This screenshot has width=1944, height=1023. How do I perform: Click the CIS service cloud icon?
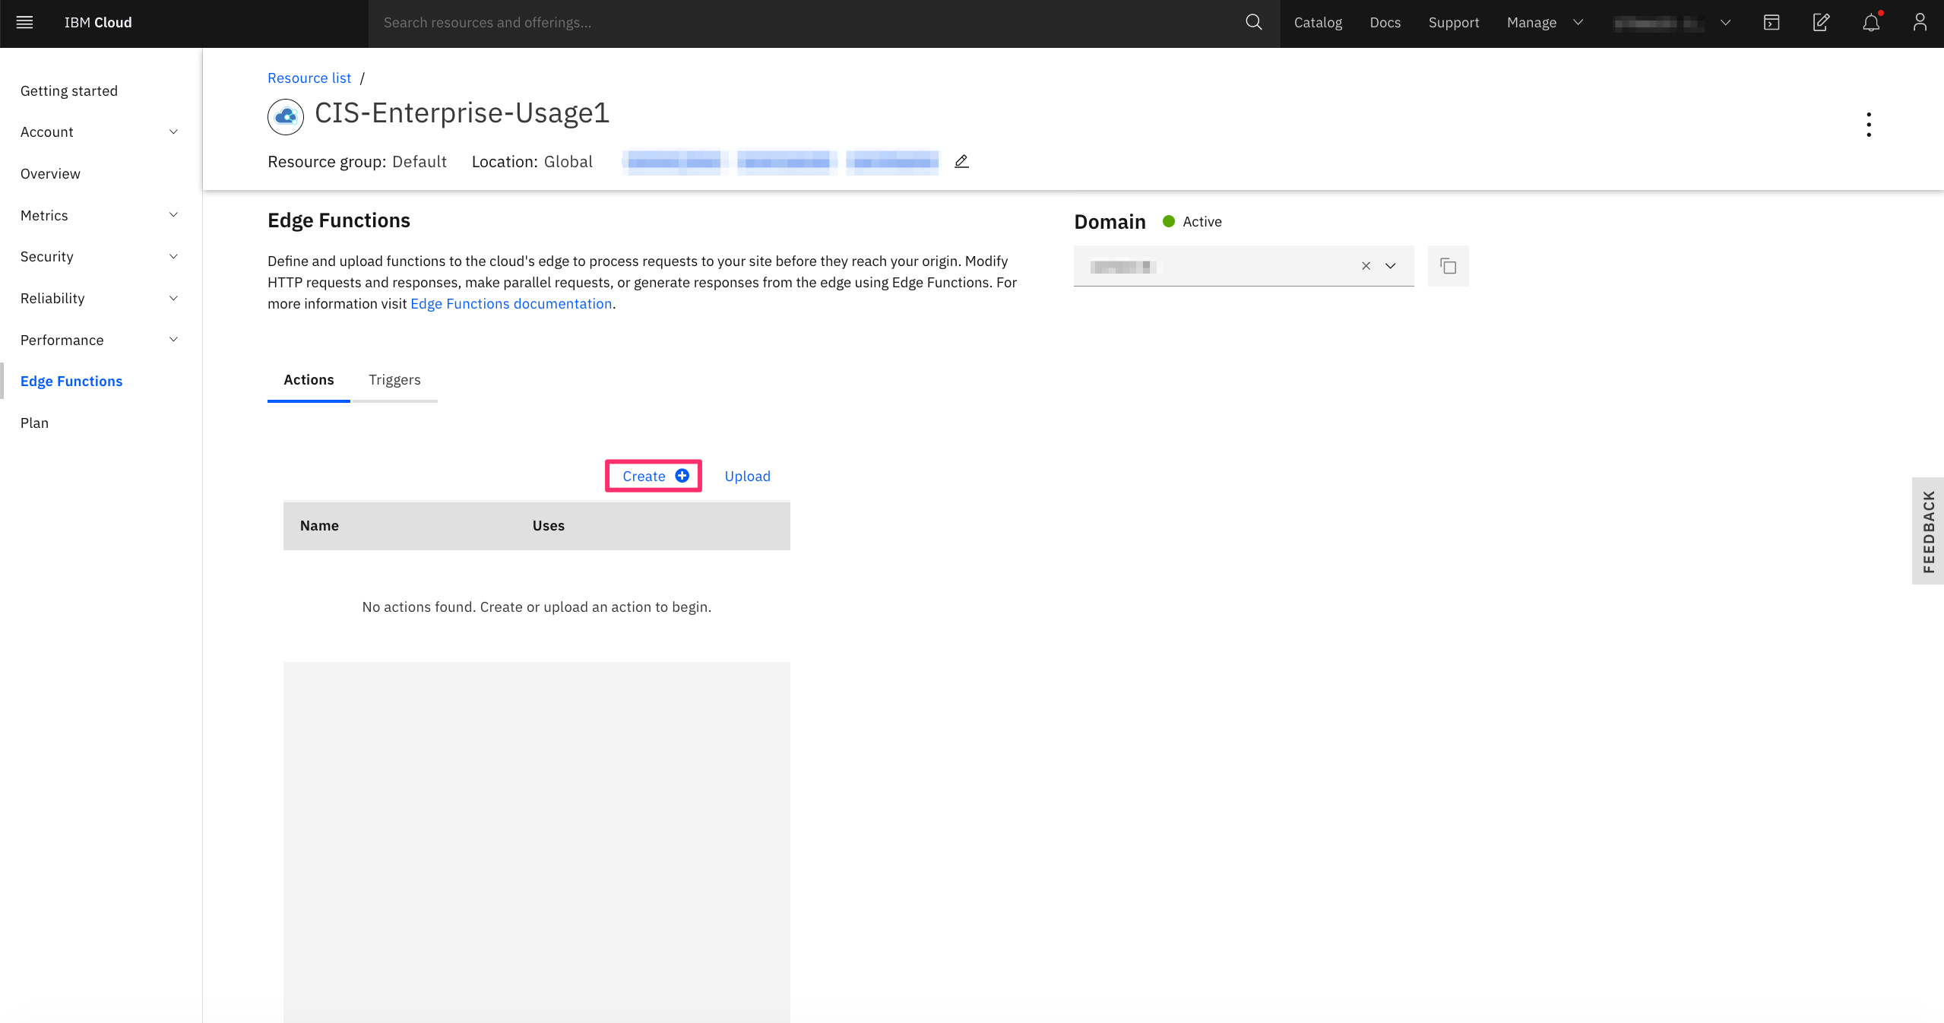[x=286, y=116]
